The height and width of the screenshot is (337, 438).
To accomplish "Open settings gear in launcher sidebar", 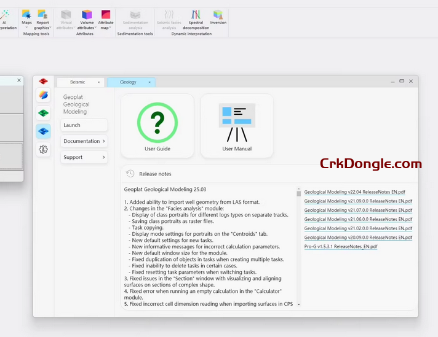I will tap(43, 149).
